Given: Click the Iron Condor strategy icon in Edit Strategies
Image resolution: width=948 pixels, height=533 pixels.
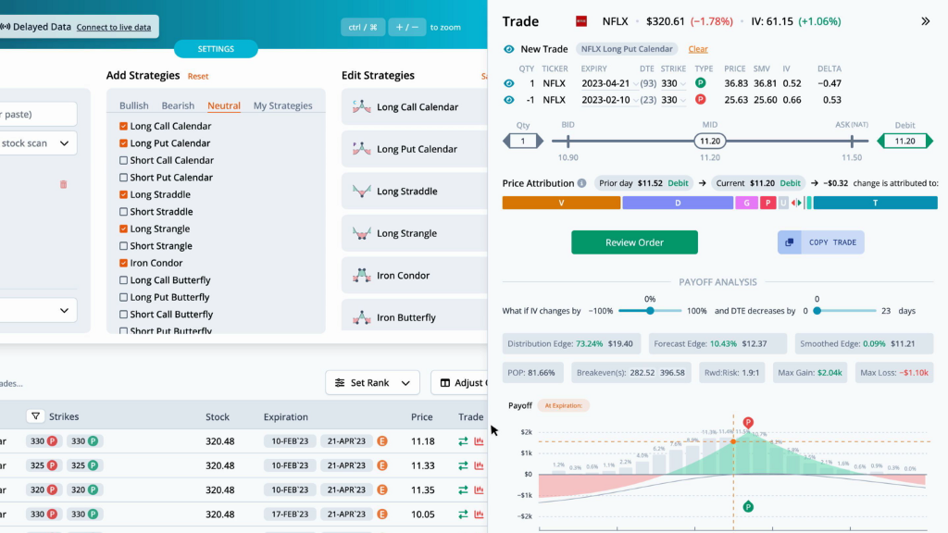Looking at the screenshot, I should [x=362, y=275].
